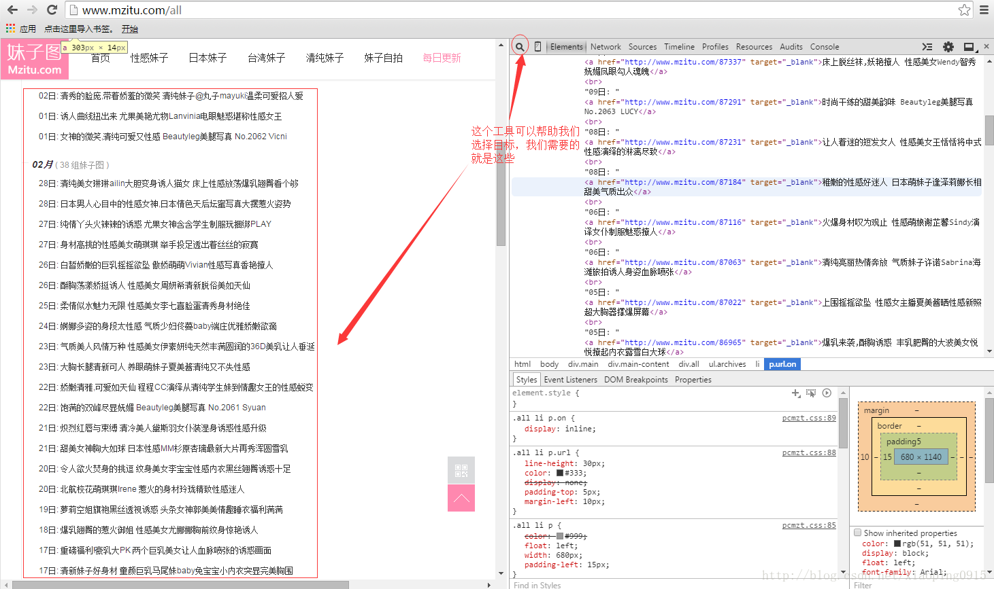Viewport: 994px width, 589px height.
Task: Open source link pcmzt.css:85
Action: click(x=809, y=525)
